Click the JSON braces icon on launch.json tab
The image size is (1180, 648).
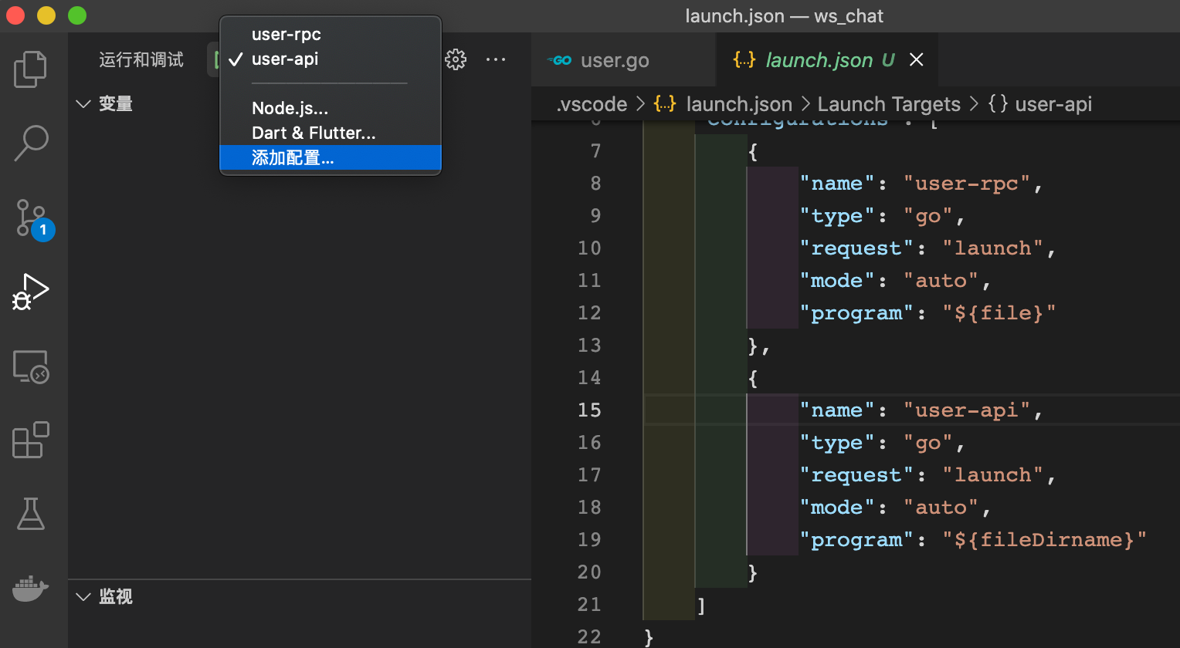tap(744, 59)
